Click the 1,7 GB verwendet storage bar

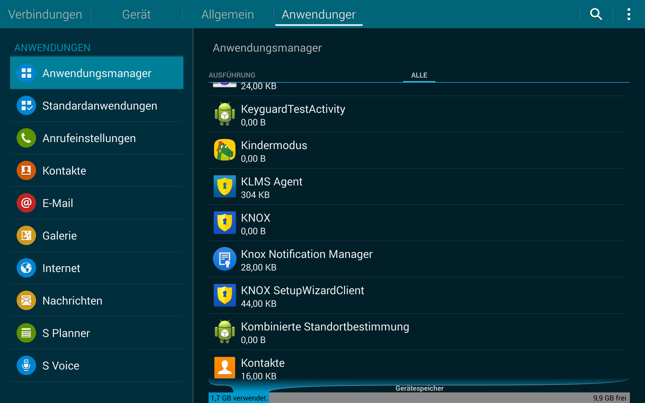(239, 398)
